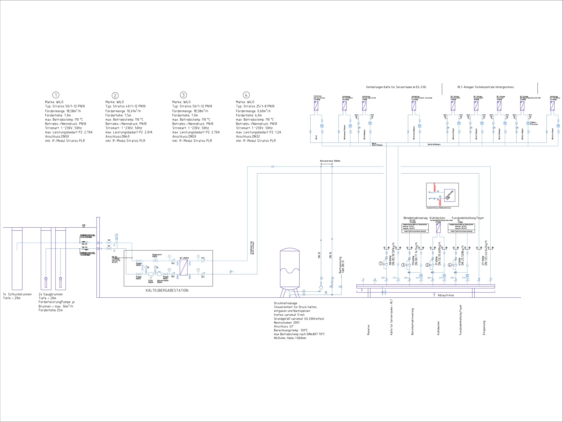Click circled number 2 above the Stratos 40/1-12 specs

coord(115,95)
